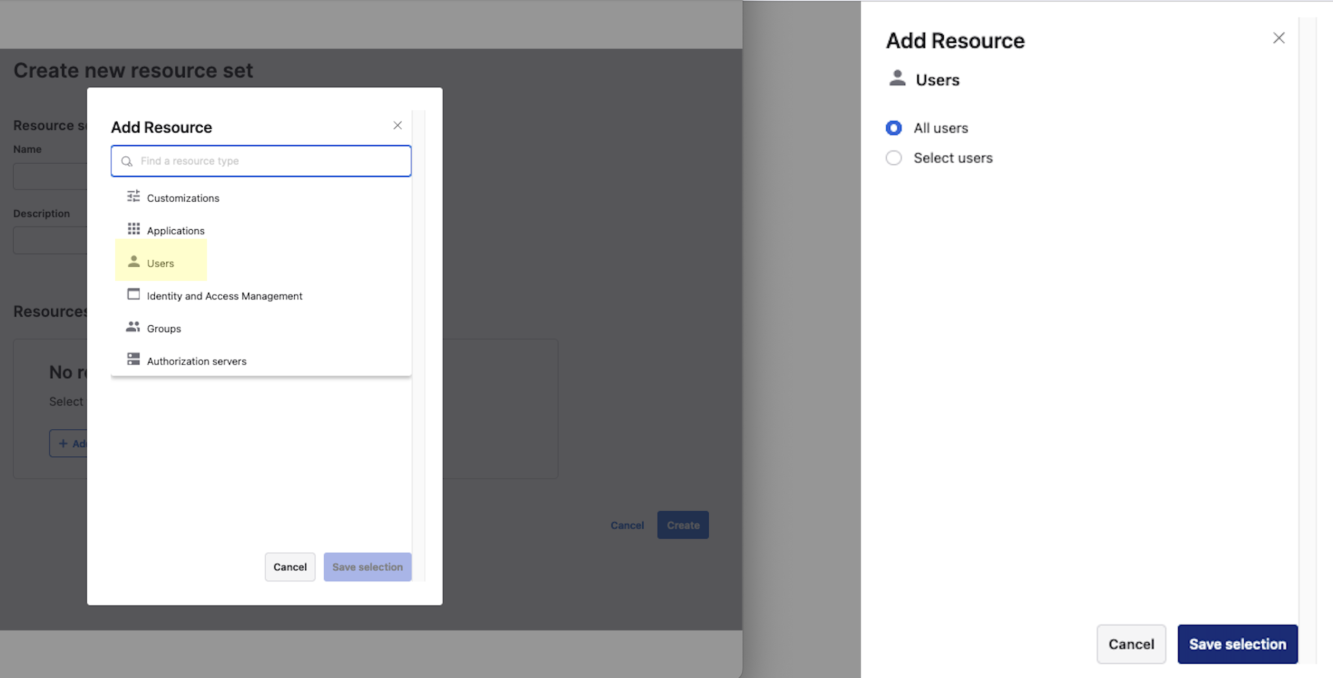Choose the Applications resource type
This screenshot has width=1333, height=678.
176,230
